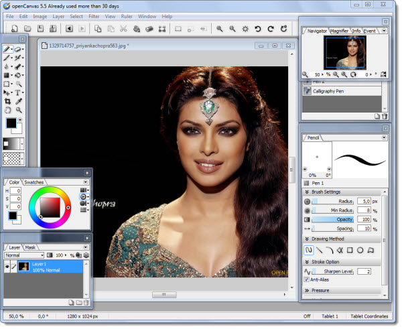Viewport: 402px width, 329px height.
Task: Switch to the Mask tab
Action: [x=30, y=247]
